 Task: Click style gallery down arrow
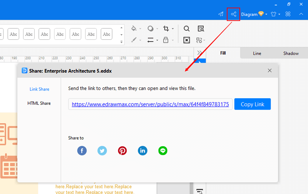tap(121, 35)
